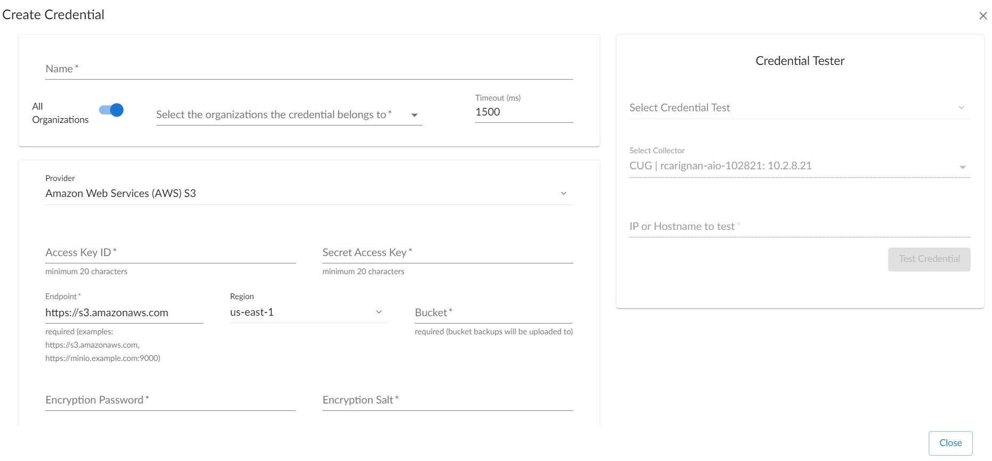Open the Select Collector dropdown arrow
Viewport: 992px width, 461px height.
click(962, 167)
